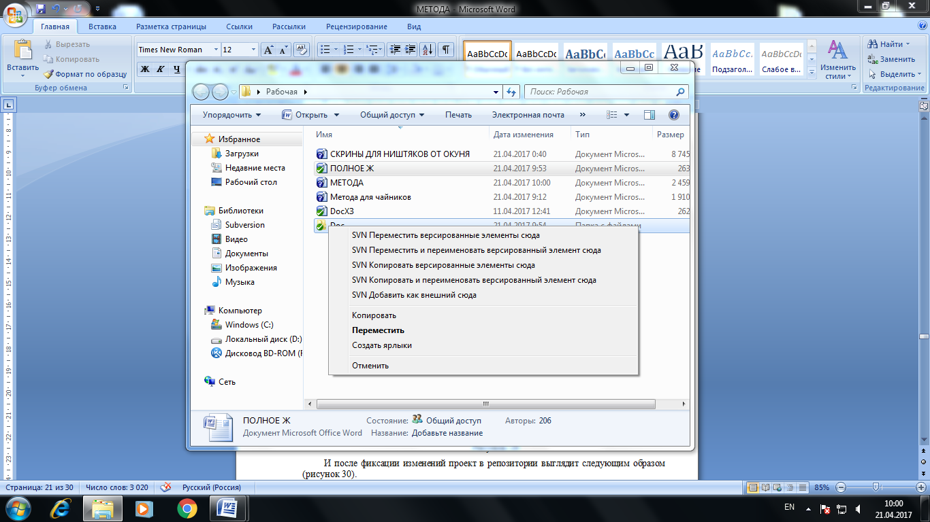This screenshot has height=522, width=930.
Task: Click the Grow Font icon
Action: click(269, 50)
